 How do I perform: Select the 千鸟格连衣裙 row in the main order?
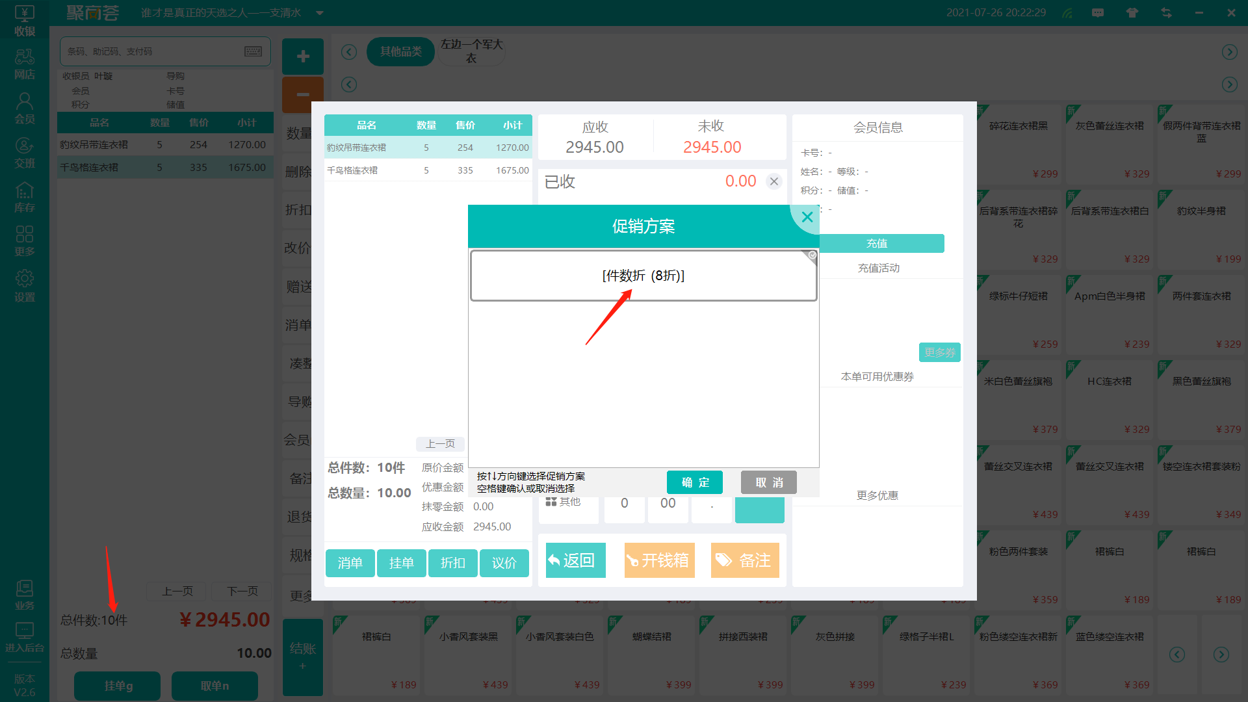pos(165,167)
